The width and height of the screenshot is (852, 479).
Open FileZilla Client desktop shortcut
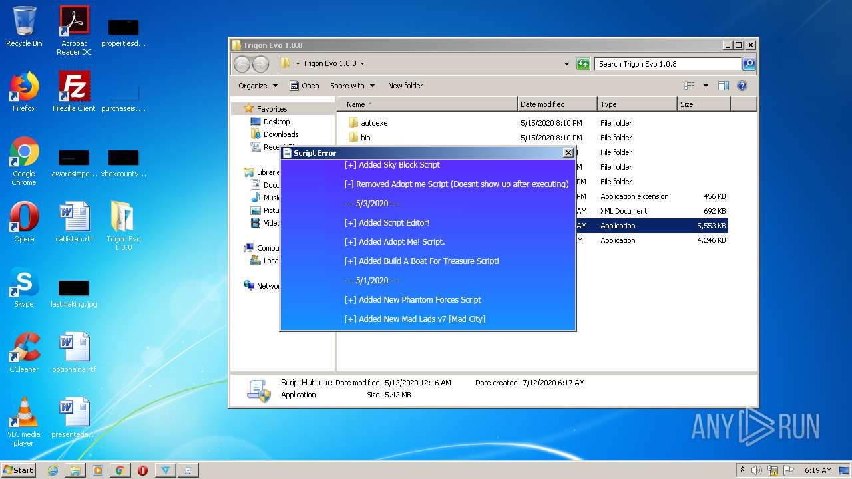tap(74, 92)
